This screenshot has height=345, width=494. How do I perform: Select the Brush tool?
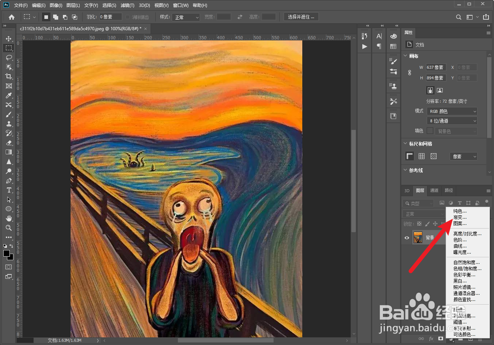9,114
